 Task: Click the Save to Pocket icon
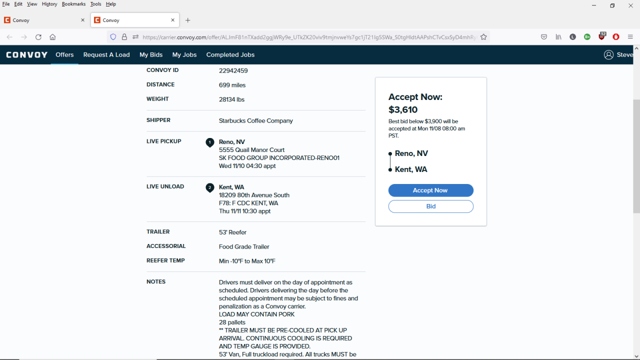point(544,37)
